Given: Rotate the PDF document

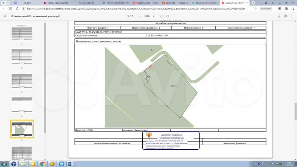Looking at the screenshot, I should coord(167,16).
